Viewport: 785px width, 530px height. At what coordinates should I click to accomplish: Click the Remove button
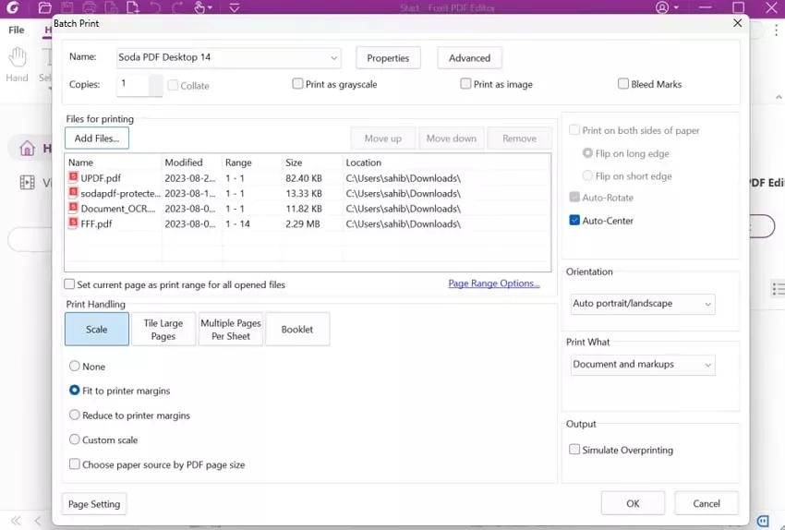tap(520, 139)
